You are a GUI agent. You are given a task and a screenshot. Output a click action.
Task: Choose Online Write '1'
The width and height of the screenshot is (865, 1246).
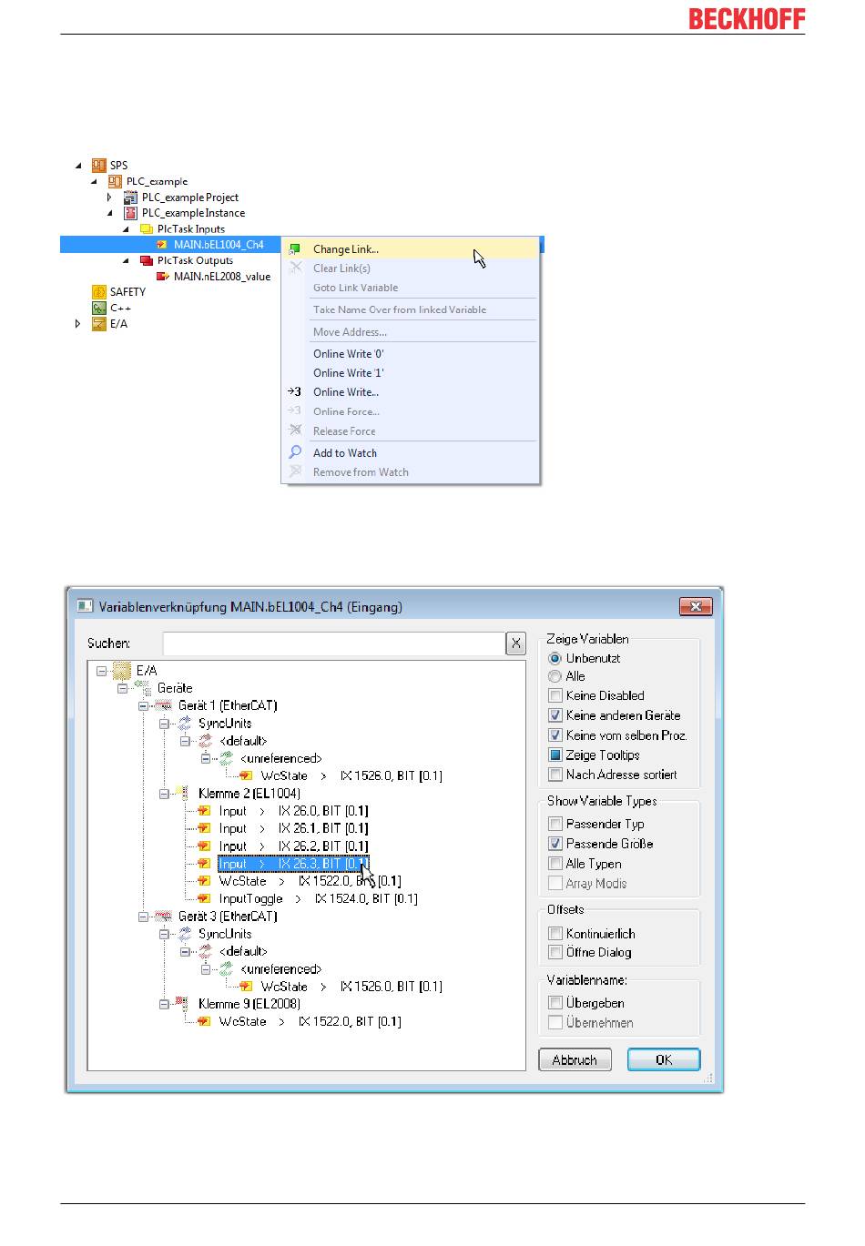coord(411,372)
